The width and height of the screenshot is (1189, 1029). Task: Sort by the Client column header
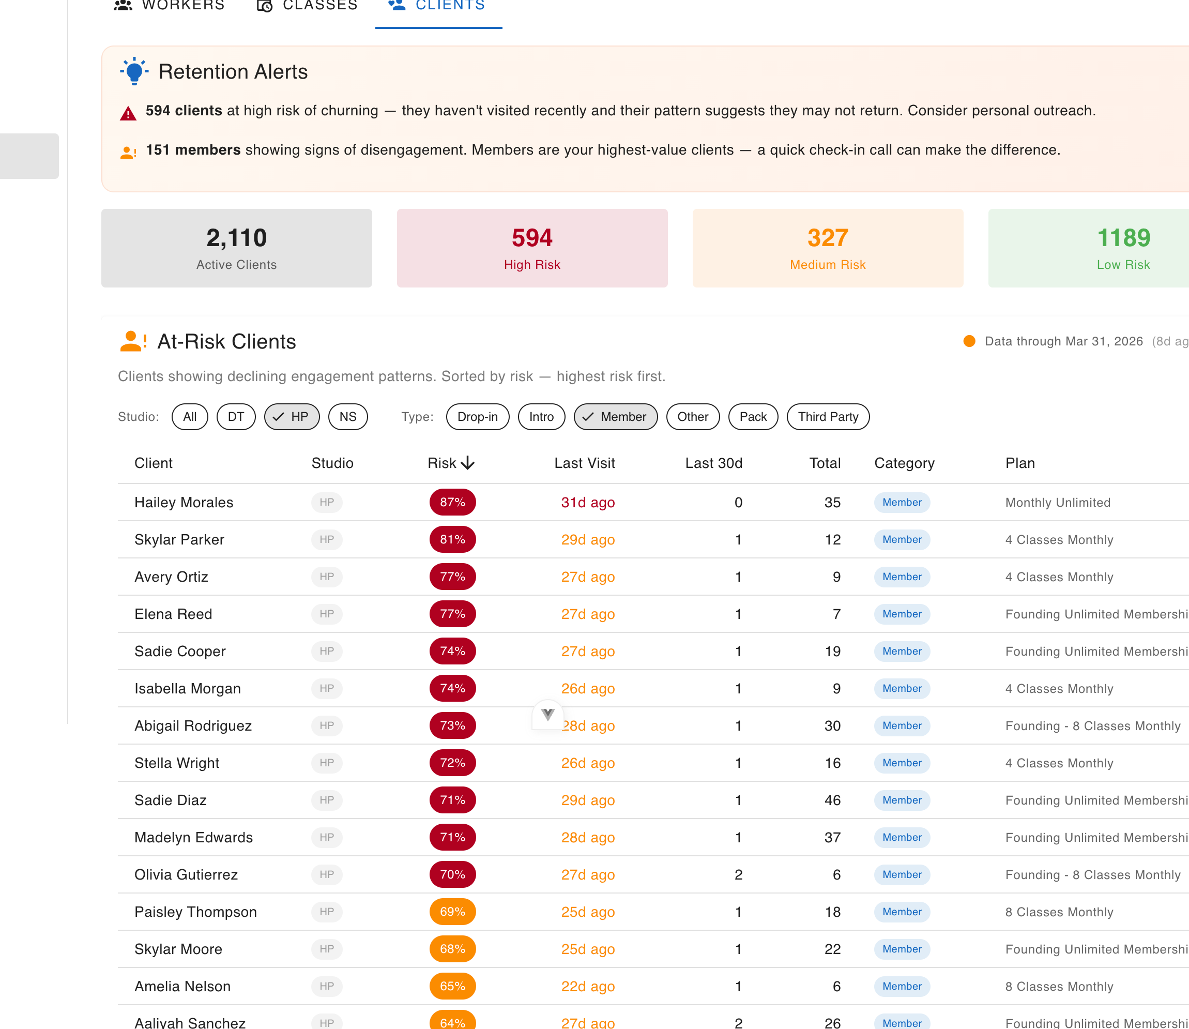[154, 463]
